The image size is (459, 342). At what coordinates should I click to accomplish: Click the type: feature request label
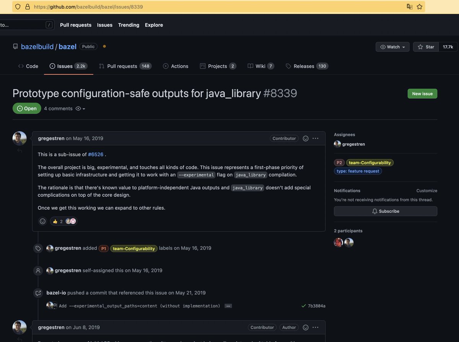pyautogui.click(x=358, y=171)
